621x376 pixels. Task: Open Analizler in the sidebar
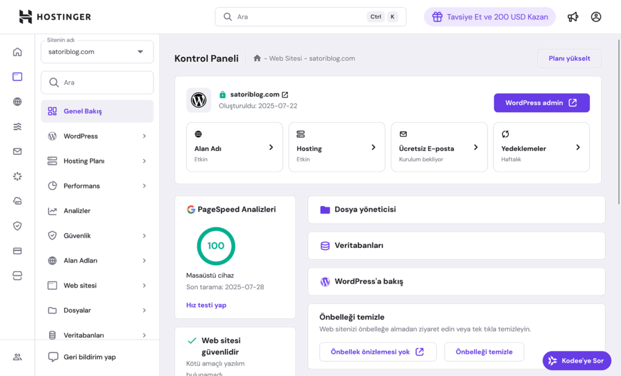coord(97,211)
